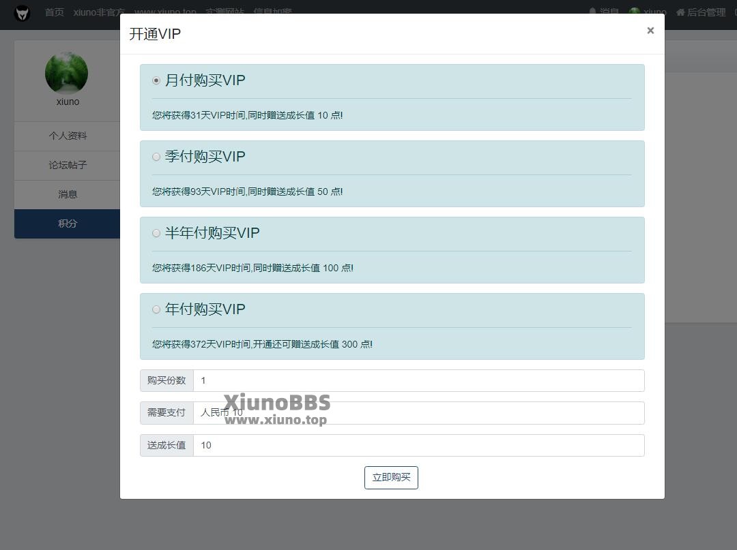737x550 pixels.
Task: Click the text 您将获得31天VIP时间,同时赠送成长值 10 点!
Action: 248,115
